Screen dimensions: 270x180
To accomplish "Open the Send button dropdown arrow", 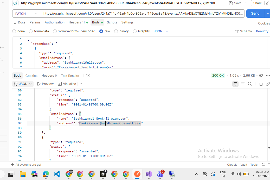I will coord(268,14).
